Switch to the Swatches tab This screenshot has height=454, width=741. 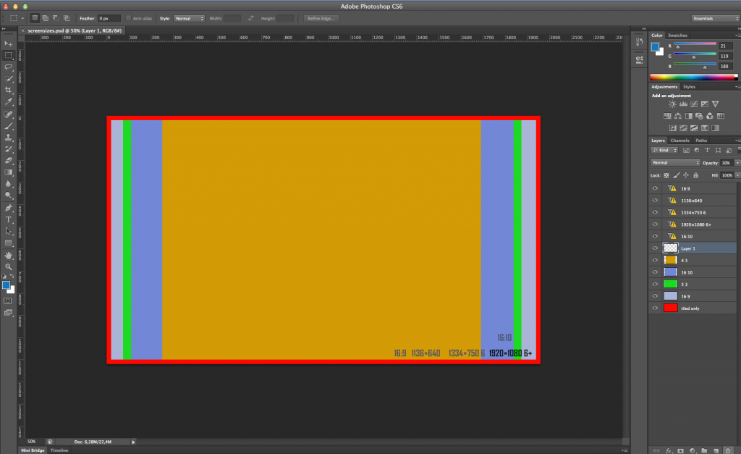[677, 35]
